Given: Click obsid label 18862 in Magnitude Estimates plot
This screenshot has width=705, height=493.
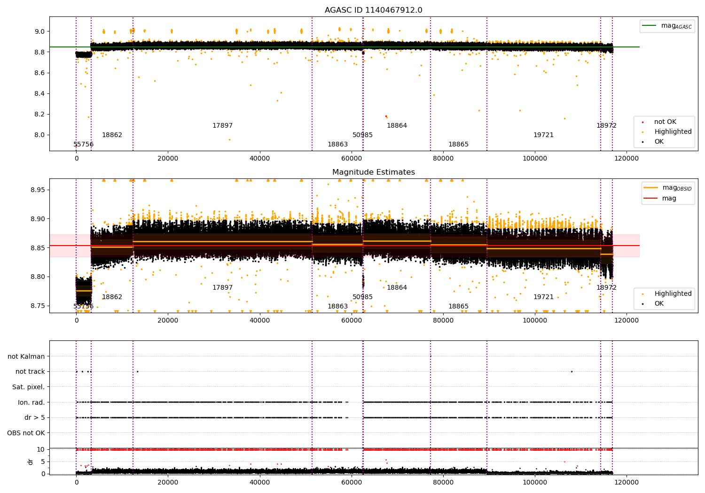Looking at the screenshot, I should (x=112, y=297).
